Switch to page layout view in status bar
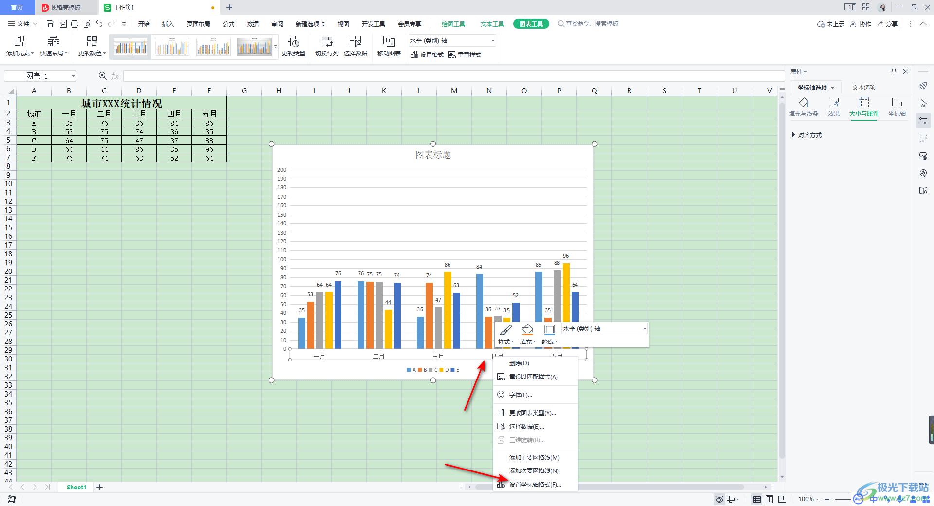934x506 pixels. click(x=770, y=499)
